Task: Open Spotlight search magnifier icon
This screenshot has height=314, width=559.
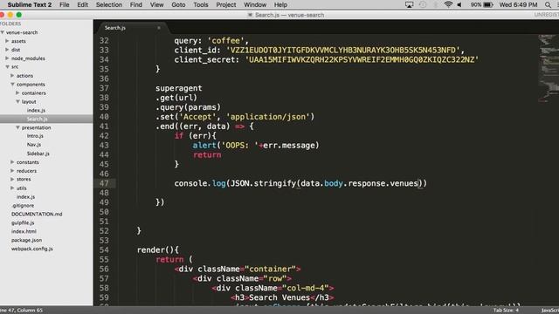Action: tap(548, 4)
